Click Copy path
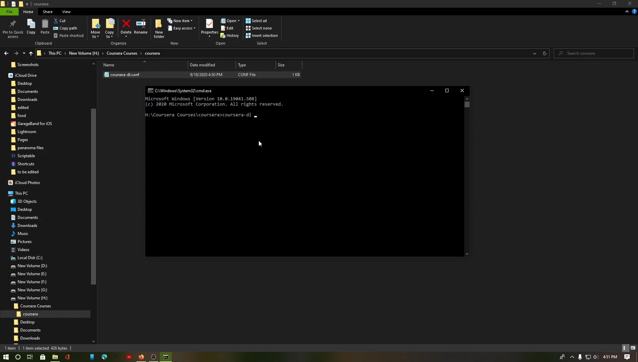Screen dimensions: 638x362 (65, 28)
